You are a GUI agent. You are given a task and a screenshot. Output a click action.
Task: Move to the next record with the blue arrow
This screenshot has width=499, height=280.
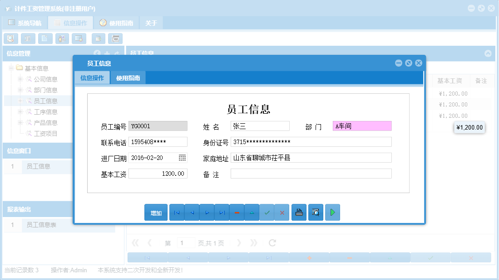coord(207,212)
